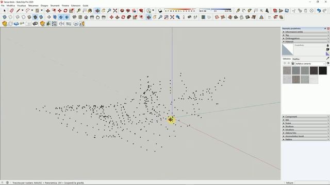
Task: Select the Eraser tool
Action: click(12, 11)
